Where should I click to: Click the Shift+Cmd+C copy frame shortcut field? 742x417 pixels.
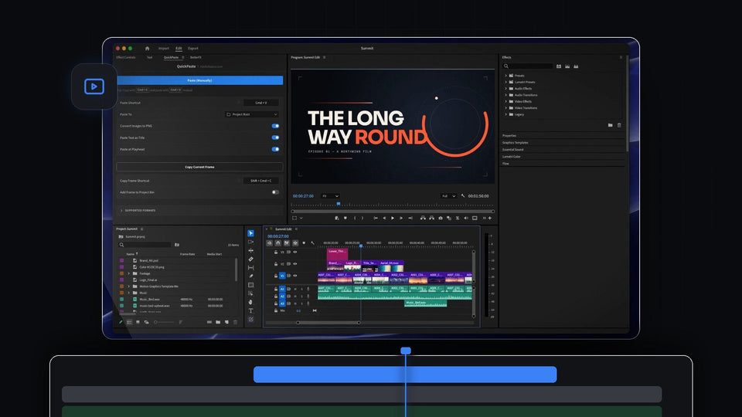tap(260, 181)
